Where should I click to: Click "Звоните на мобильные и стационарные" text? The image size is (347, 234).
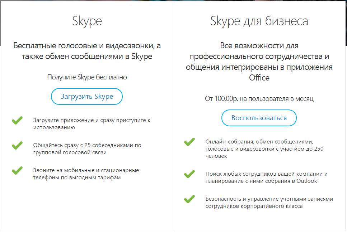point(86,174)
